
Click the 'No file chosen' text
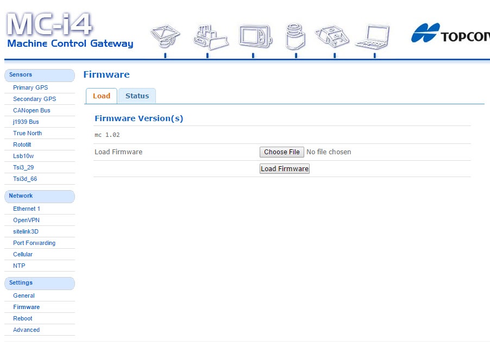click(329, 152)
